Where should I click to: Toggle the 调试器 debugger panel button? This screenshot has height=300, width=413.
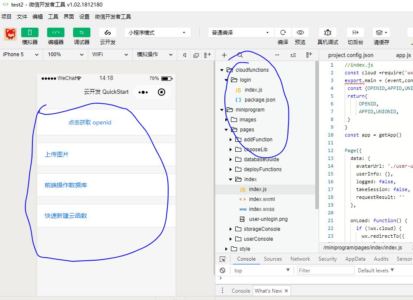pyautogui.click(x=82, y=32)
